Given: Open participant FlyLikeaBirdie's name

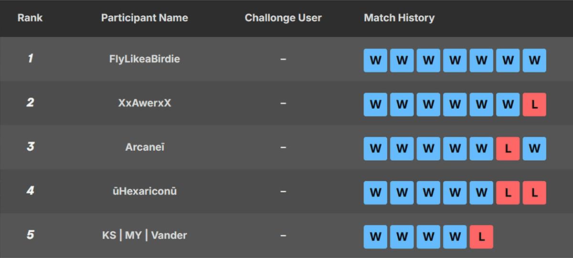Looking at the screenshot, I should tap(144, 59).
